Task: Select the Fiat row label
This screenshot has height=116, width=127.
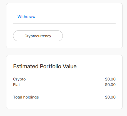Action: 16,85
